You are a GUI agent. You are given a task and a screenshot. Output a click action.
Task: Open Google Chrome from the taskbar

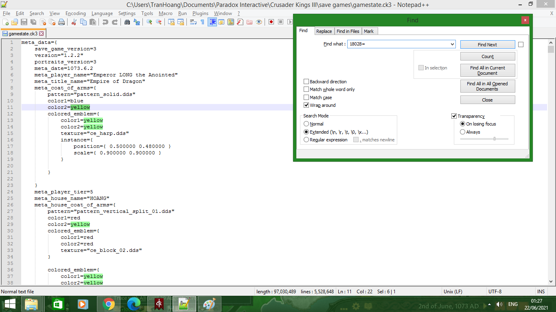click(x=108, y=304)
